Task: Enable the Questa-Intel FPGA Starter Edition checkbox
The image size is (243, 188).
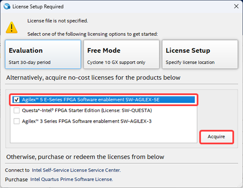Action: tap(17, 110)
